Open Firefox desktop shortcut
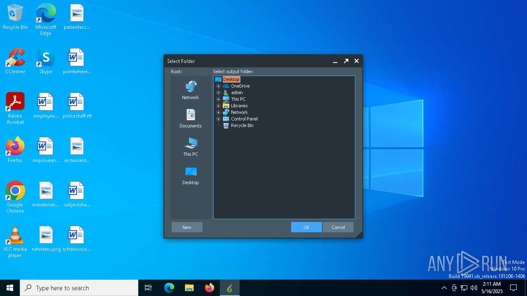This screenshot has height=296, width=527. click(15, 150)
